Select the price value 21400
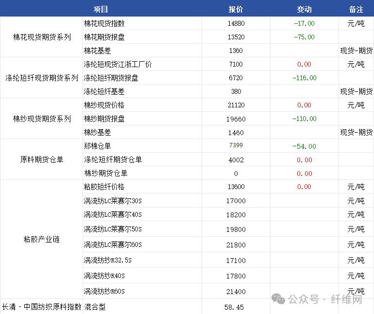 coord(236,292)
